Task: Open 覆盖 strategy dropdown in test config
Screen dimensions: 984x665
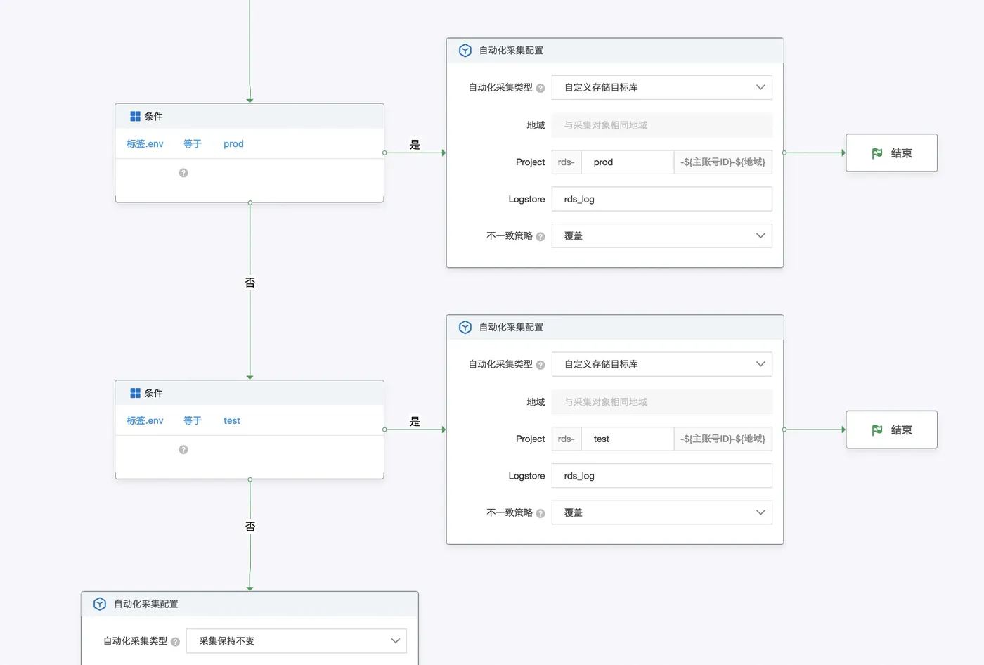Action: [662, 512]
